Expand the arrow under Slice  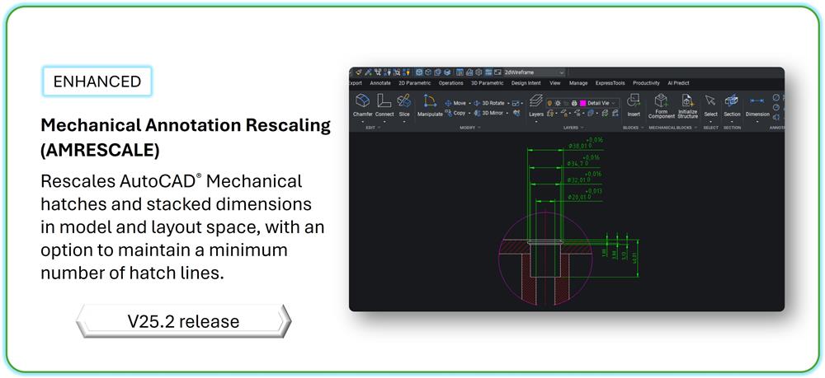click(x=404, y=122)
